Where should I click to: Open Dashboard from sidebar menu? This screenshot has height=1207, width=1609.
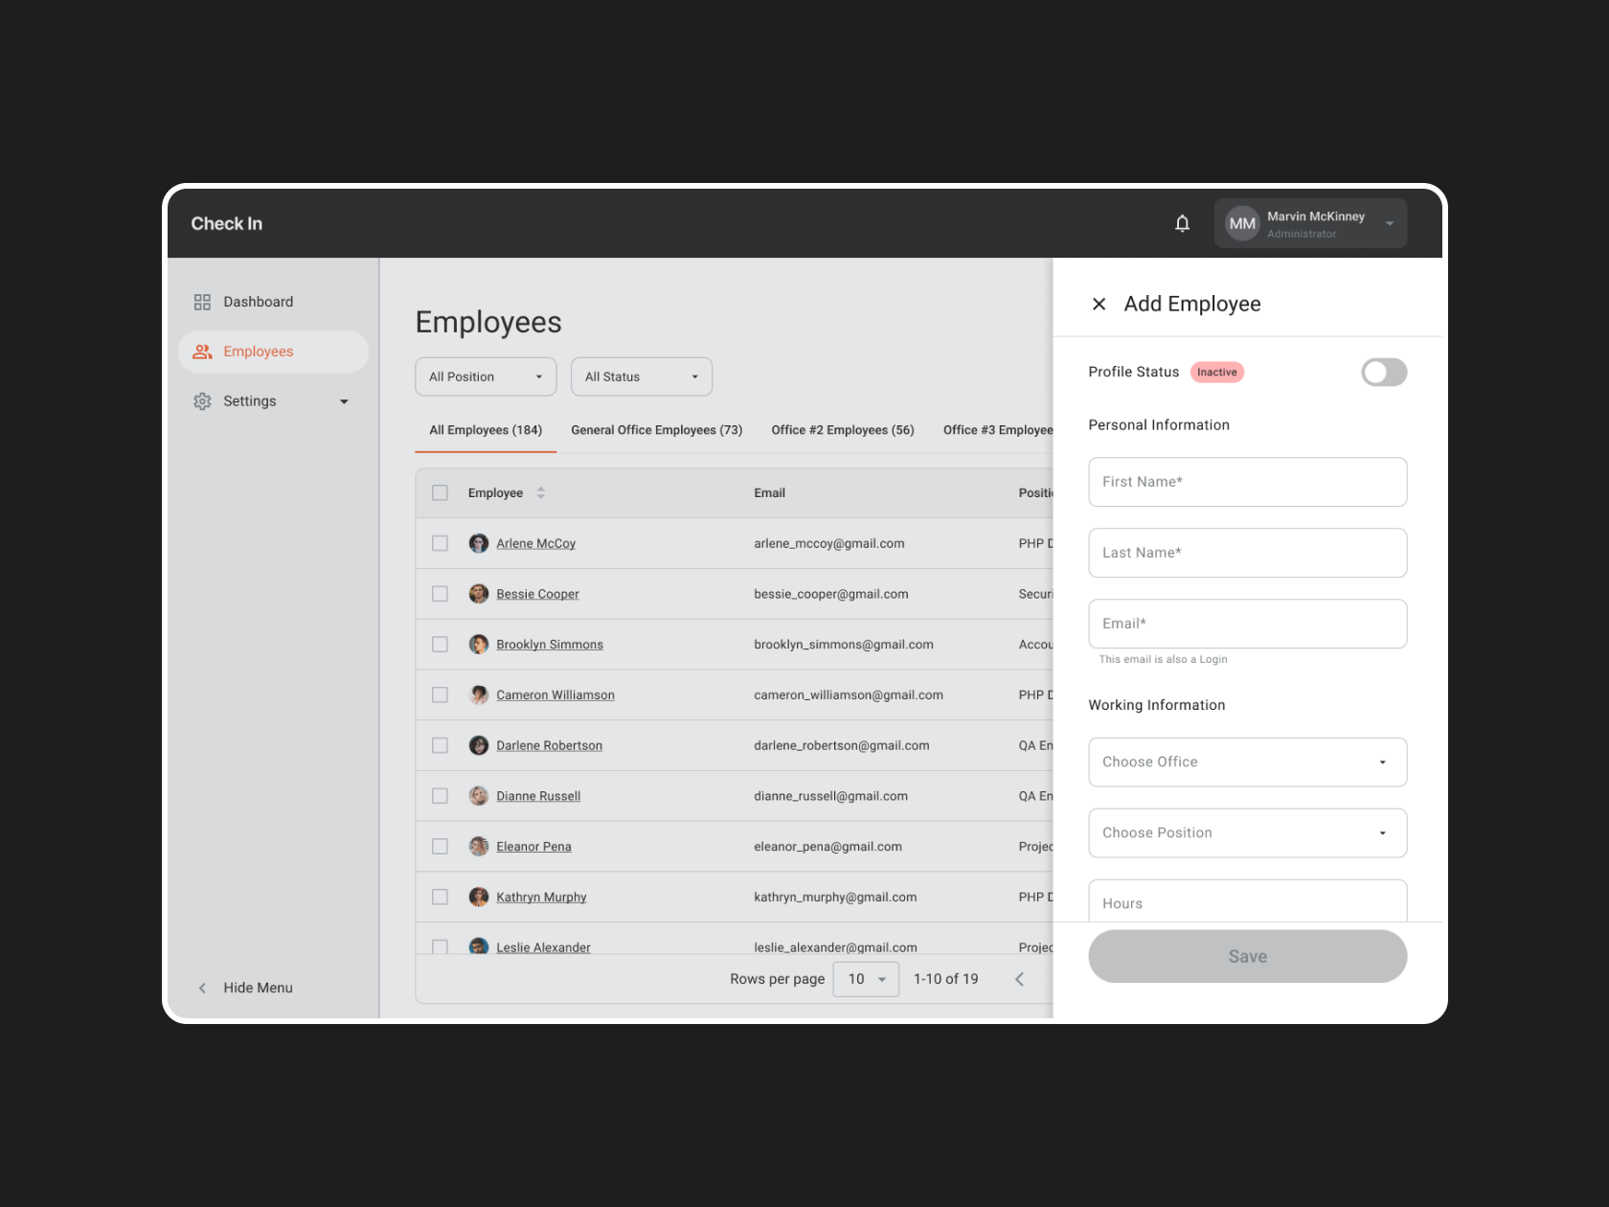coord(273,302)
